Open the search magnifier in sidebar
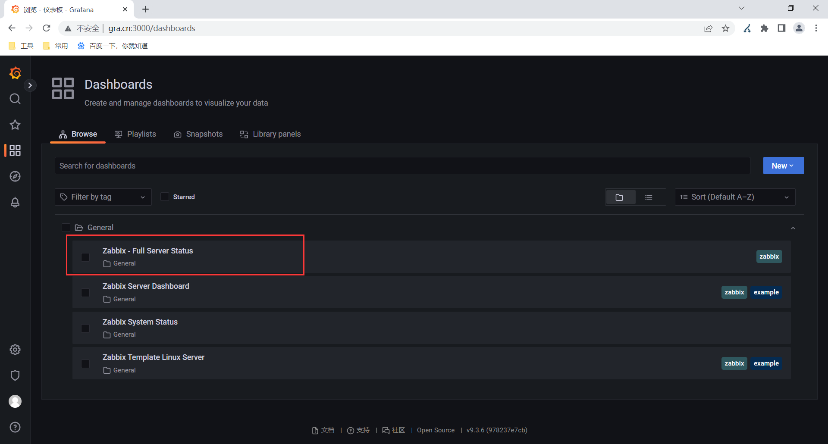 pos(15,99)
